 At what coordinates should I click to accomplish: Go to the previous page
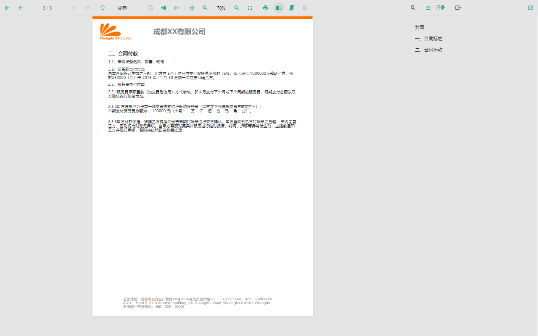point(21,8)
